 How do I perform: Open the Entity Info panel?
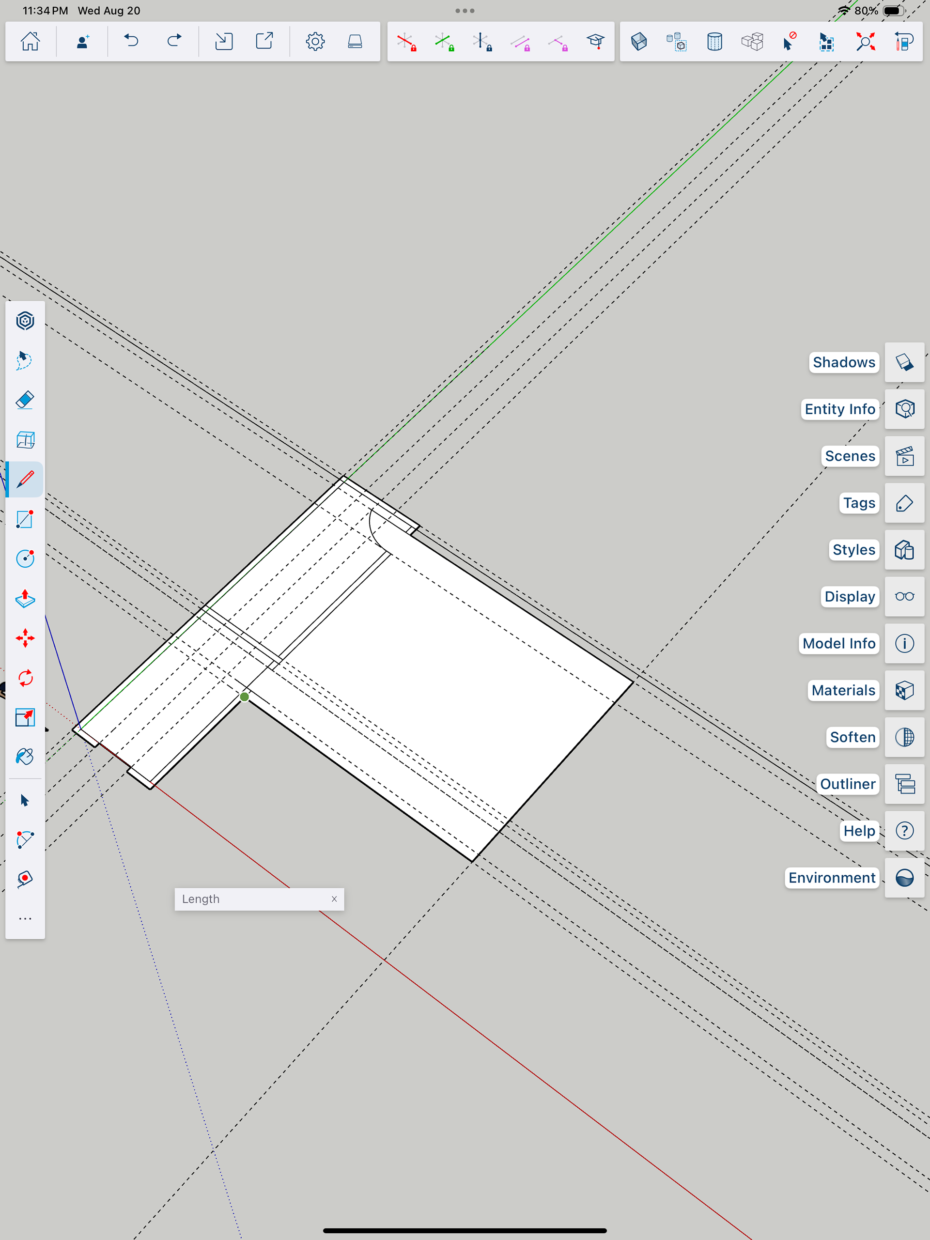pyautogui.click(x=904, y=409)
